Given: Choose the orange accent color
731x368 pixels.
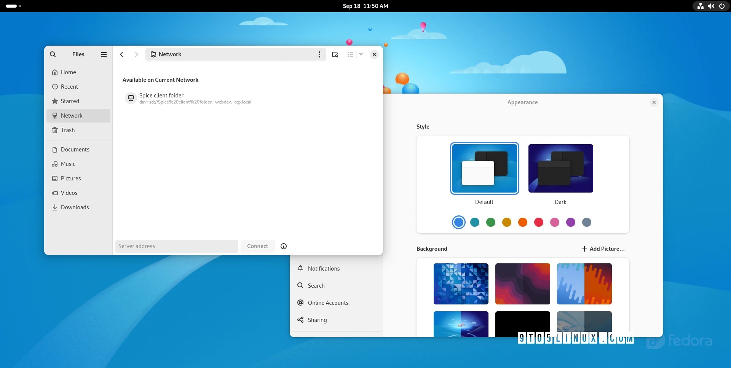Looking at the screenshot, I should (x=523, y=222).
